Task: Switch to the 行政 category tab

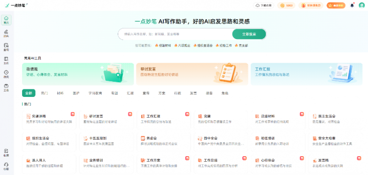Action: pyautogui.click(x=177, y=93)
